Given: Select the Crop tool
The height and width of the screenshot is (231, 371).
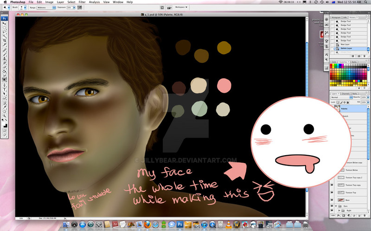Looking at the screenshot, I should point(4,41).
